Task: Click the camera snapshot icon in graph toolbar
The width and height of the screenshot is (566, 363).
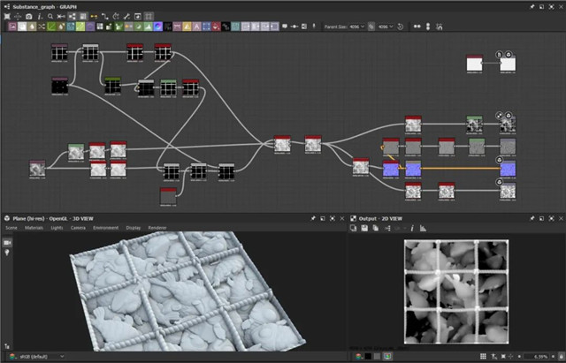Action: pyautogui.click(x=28, y=16)
